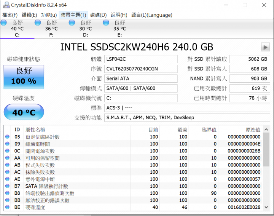The width and height of the screenshot is (274, 216).
Task: Select the 重定位磁區計數 attribute row
Action: click(133, 137)
